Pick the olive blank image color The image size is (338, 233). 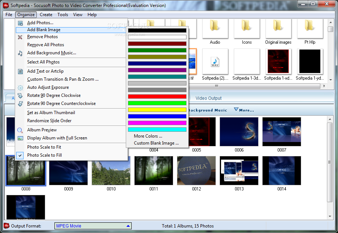(x=157, y=57)
